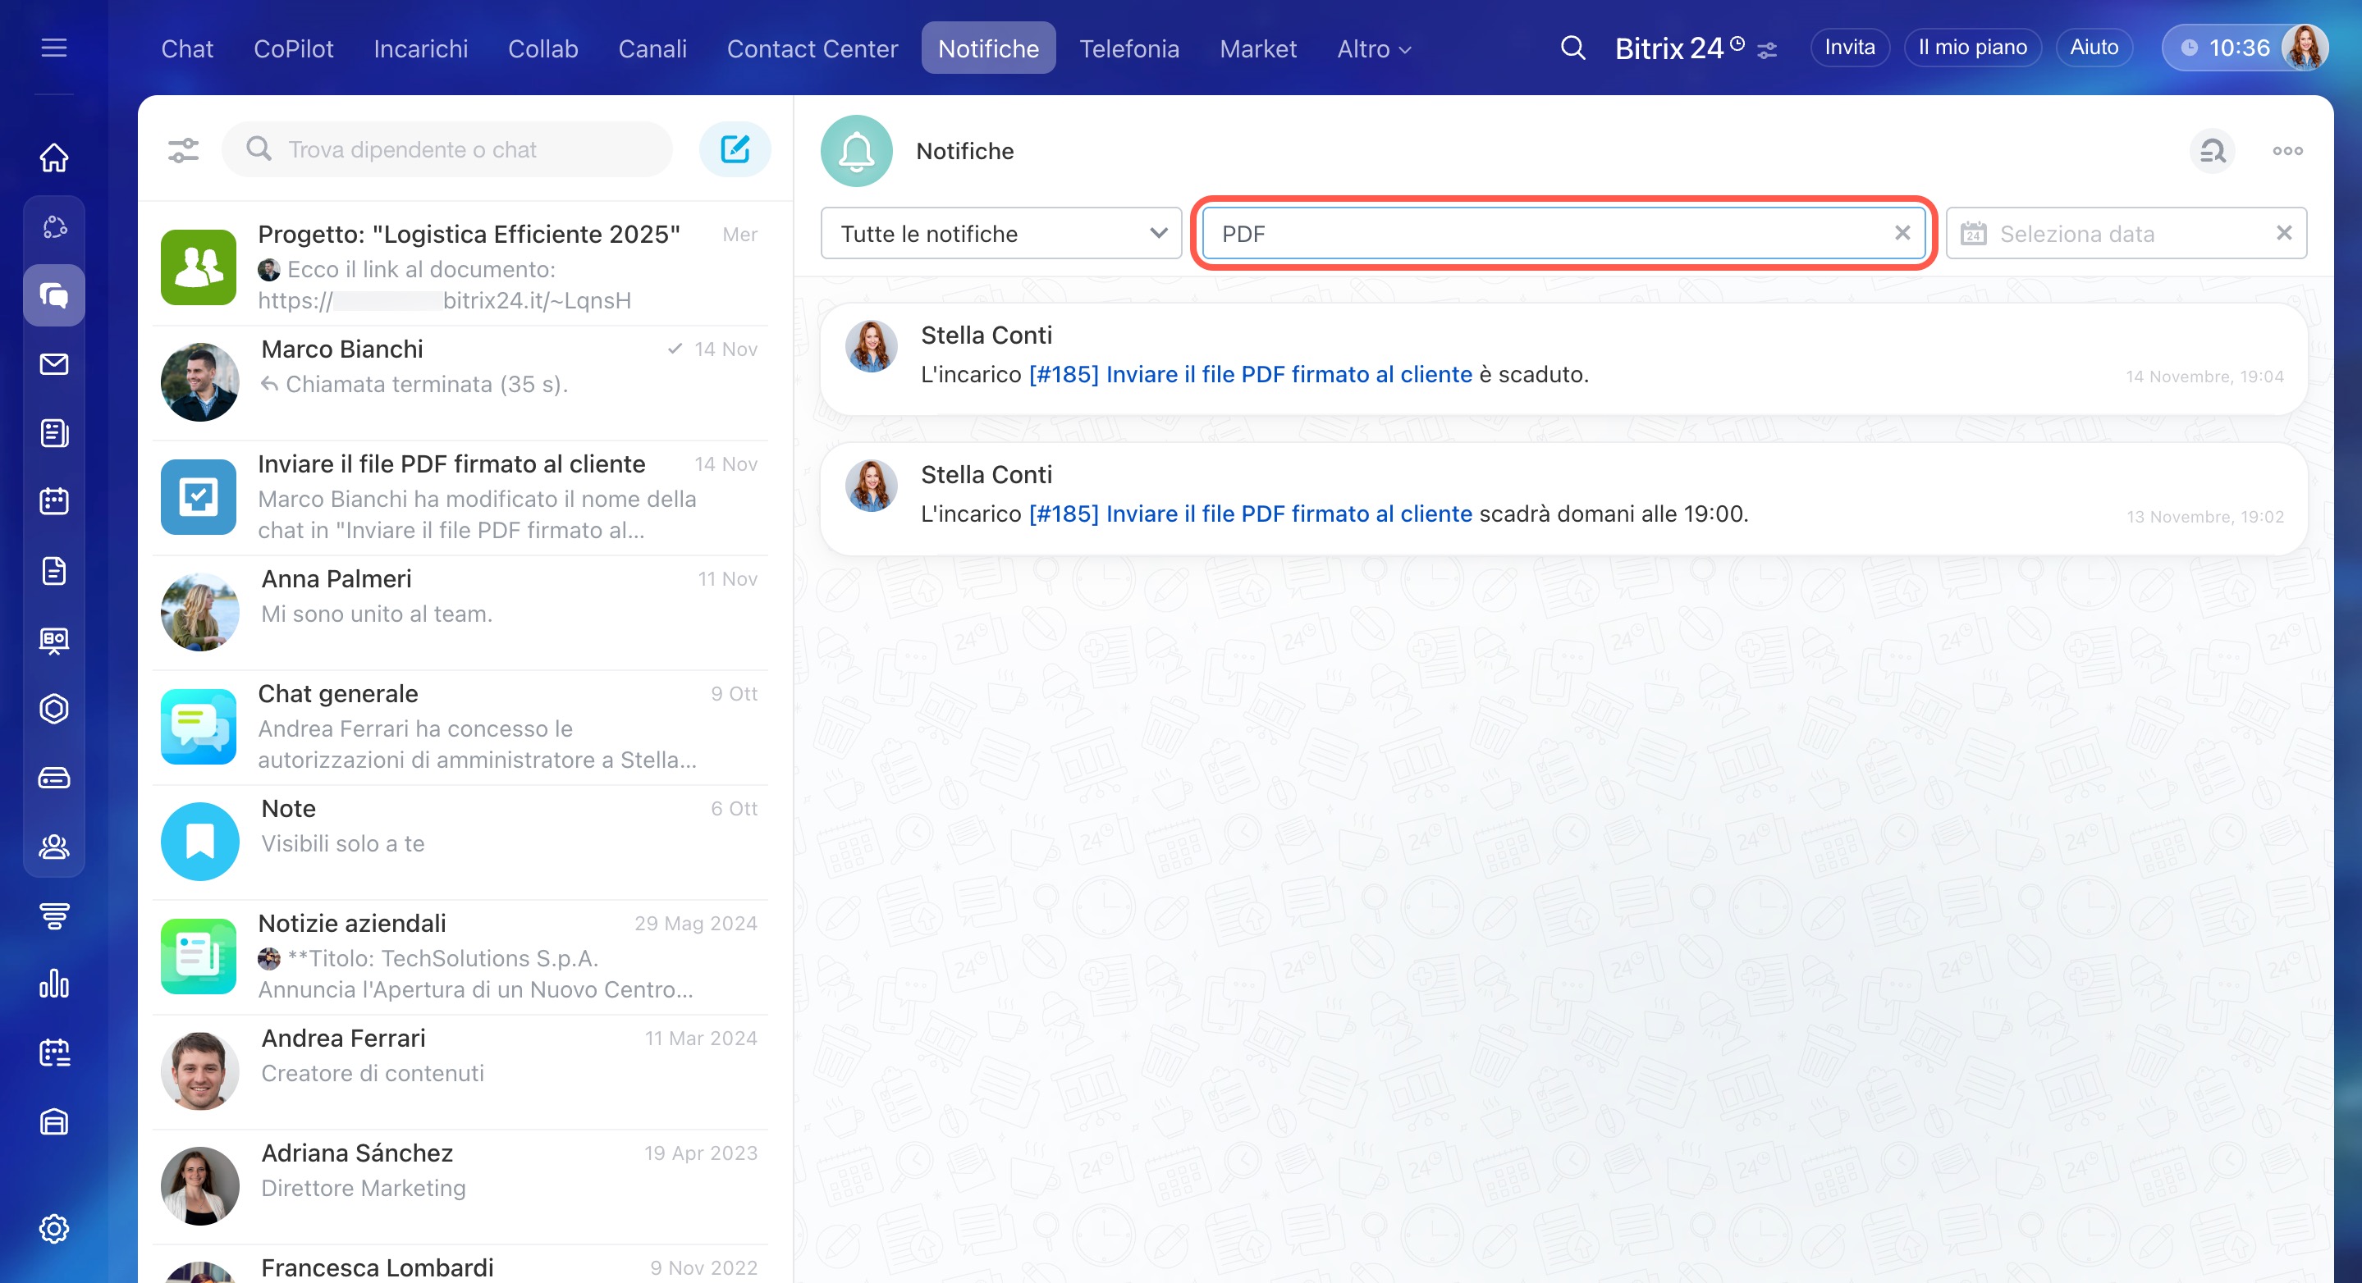Open the calendar icon in left sidebar
Viewport: 2362px width, 1283px height.
coord(54,501)
